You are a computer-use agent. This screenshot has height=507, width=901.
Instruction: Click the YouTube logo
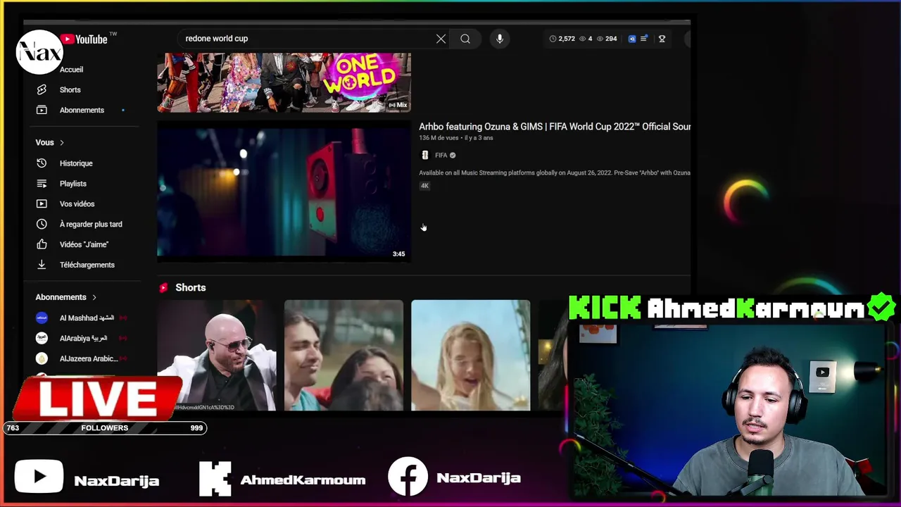tap(84, 39)
